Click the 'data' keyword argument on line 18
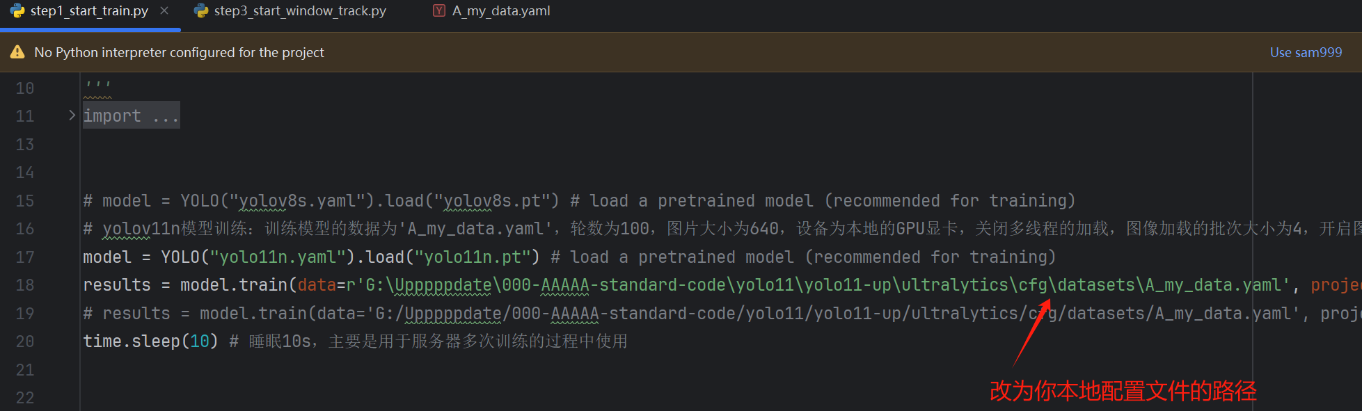Screen dimensions: 1362x411 coord(317,285)
